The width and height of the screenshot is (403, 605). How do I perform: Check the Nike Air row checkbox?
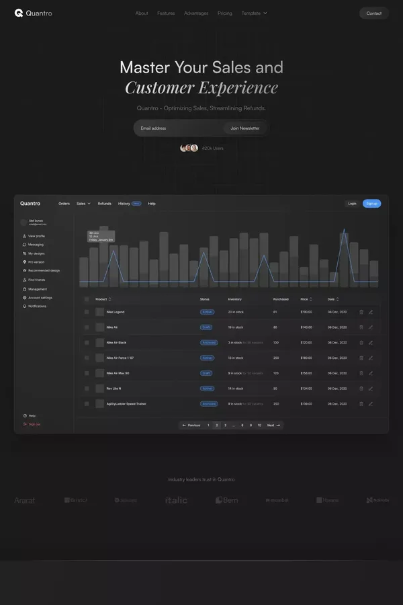pos(87,327)
